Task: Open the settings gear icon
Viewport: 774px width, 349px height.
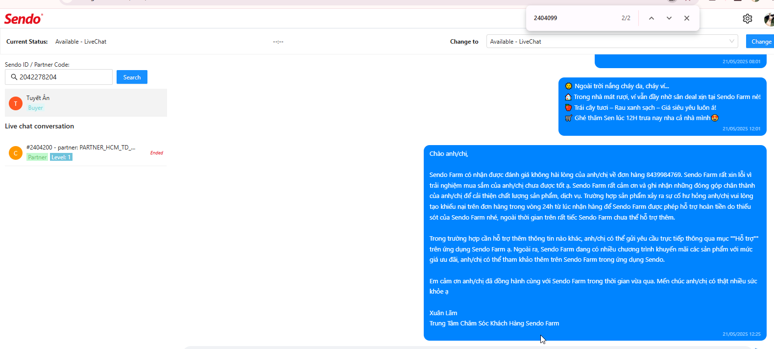Action: [x=747, y=19]
